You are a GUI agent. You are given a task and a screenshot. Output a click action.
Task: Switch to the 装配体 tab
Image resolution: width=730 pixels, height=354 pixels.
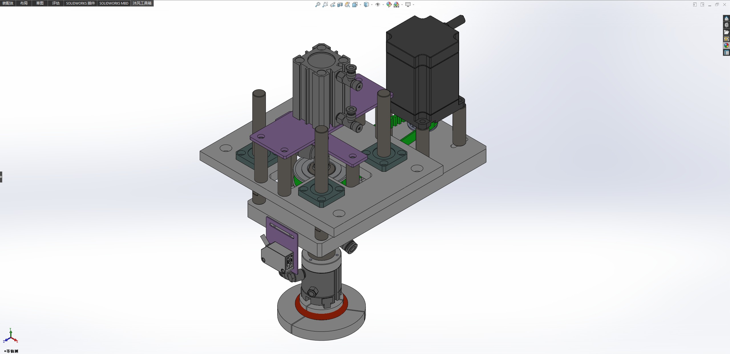pos(8,3)
